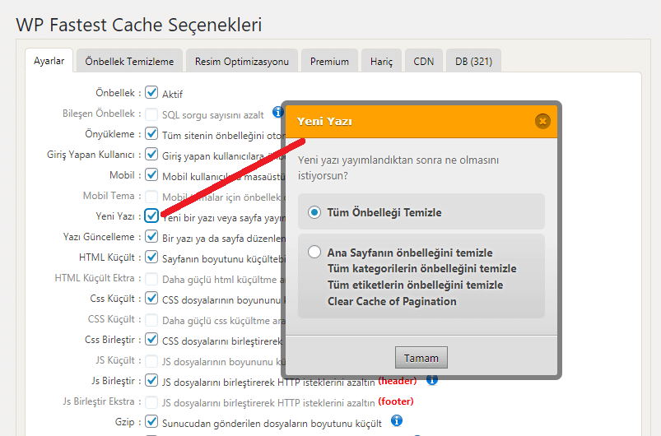
Task: Switch to the Premium tab
Action: tap(329, 61)
